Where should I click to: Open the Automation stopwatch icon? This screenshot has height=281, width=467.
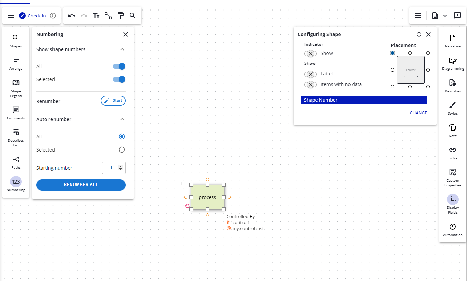452,227
